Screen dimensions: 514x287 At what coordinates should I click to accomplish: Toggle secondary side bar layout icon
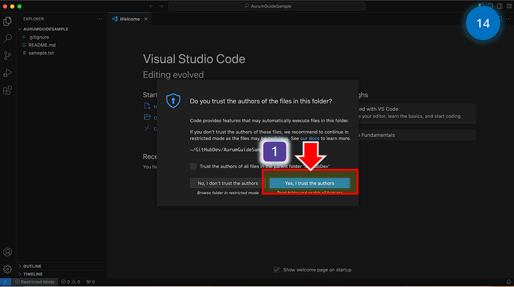[500, 6]
